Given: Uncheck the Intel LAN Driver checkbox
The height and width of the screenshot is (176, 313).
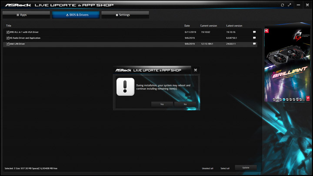Looking at the screenshot, I should pos(8,44).
